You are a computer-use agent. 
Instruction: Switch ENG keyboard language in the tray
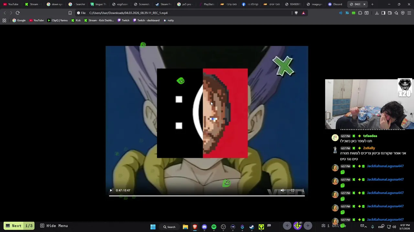click(x=381, y=227)
